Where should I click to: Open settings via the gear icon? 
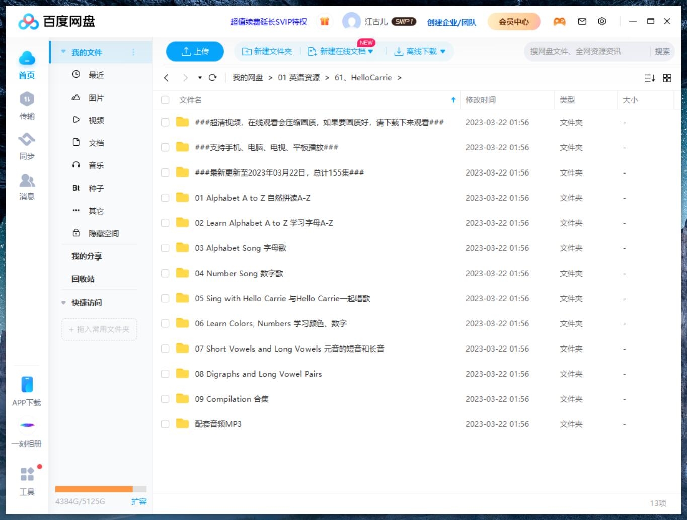602,21
